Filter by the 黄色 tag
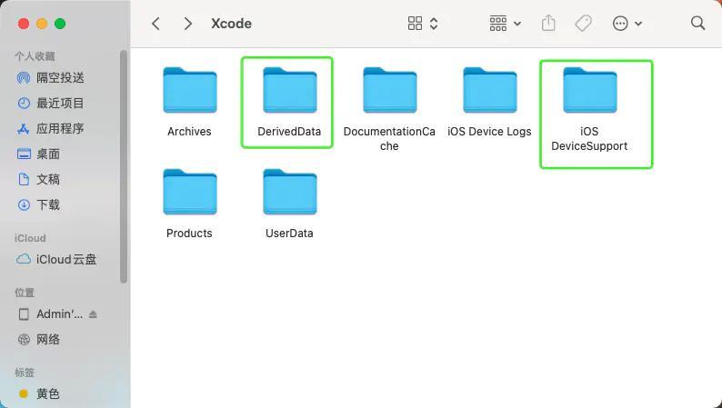This screenshot has height=408, width=722. coord(39,393)
